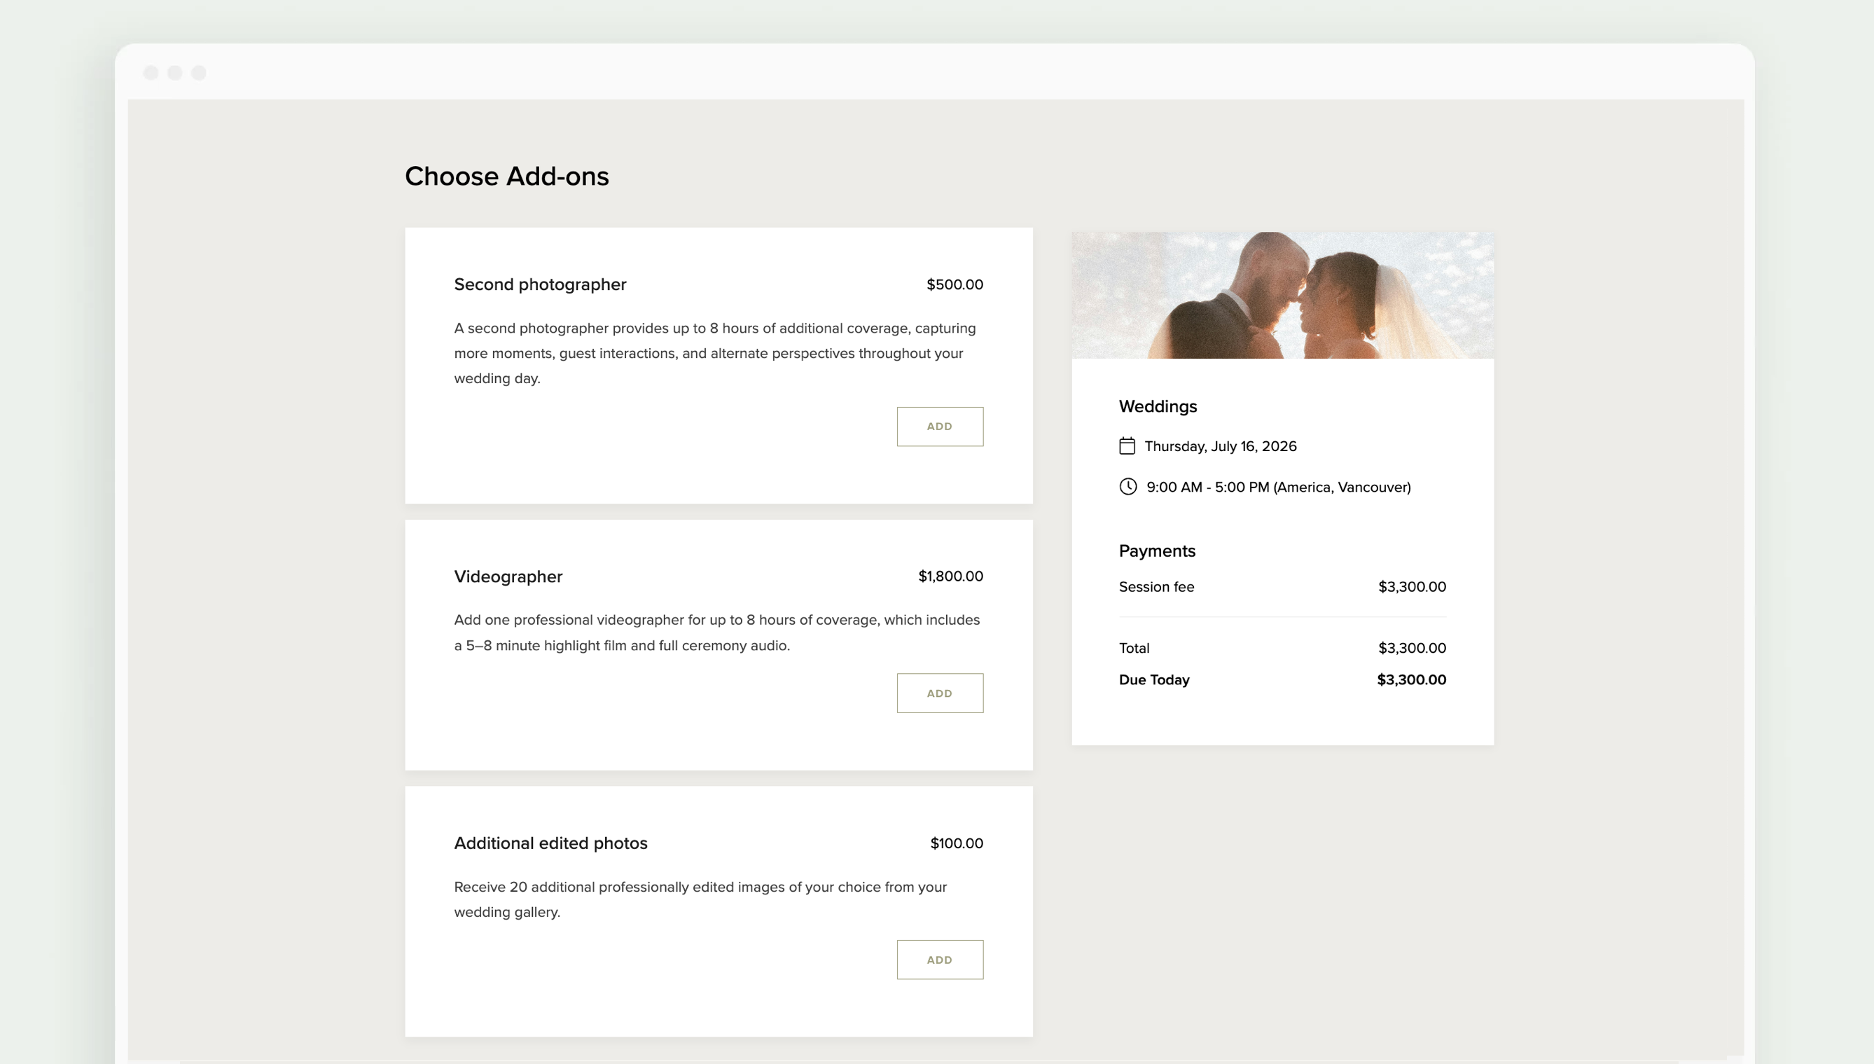Click the first gray window control dot
Image resolution: width=1874 pixels, height=1064 pixels.
click(151, 72)
